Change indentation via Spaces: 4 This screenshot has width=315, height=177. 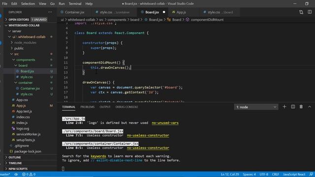click(249, 175)
